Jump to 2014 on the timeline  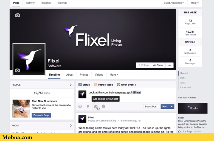[183, 78]
